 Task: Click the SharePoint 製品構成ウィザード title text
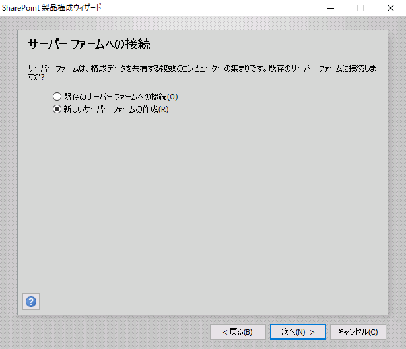[51, 8]
